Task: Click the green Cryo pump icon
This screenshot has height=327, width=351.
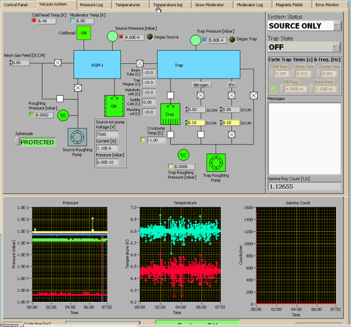Action: pyautogui.click(x=170, y=114)
